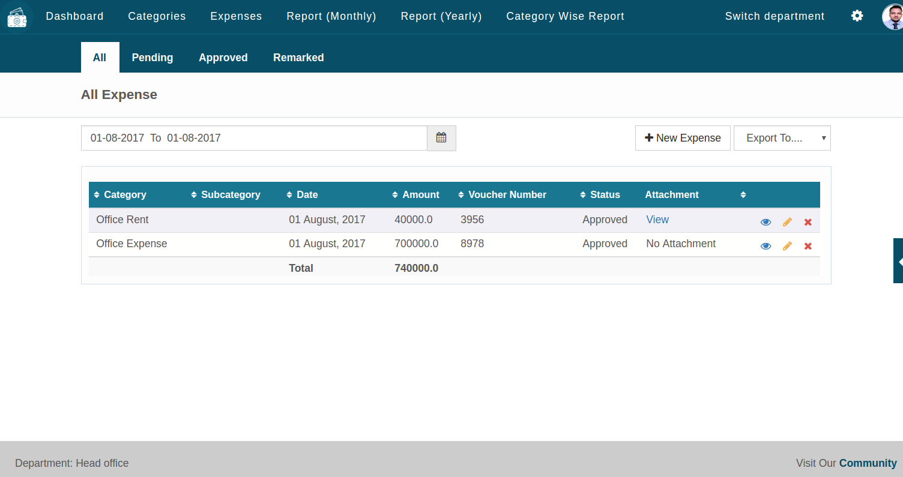Edit Office Rent expense with pencil icon

787,222
